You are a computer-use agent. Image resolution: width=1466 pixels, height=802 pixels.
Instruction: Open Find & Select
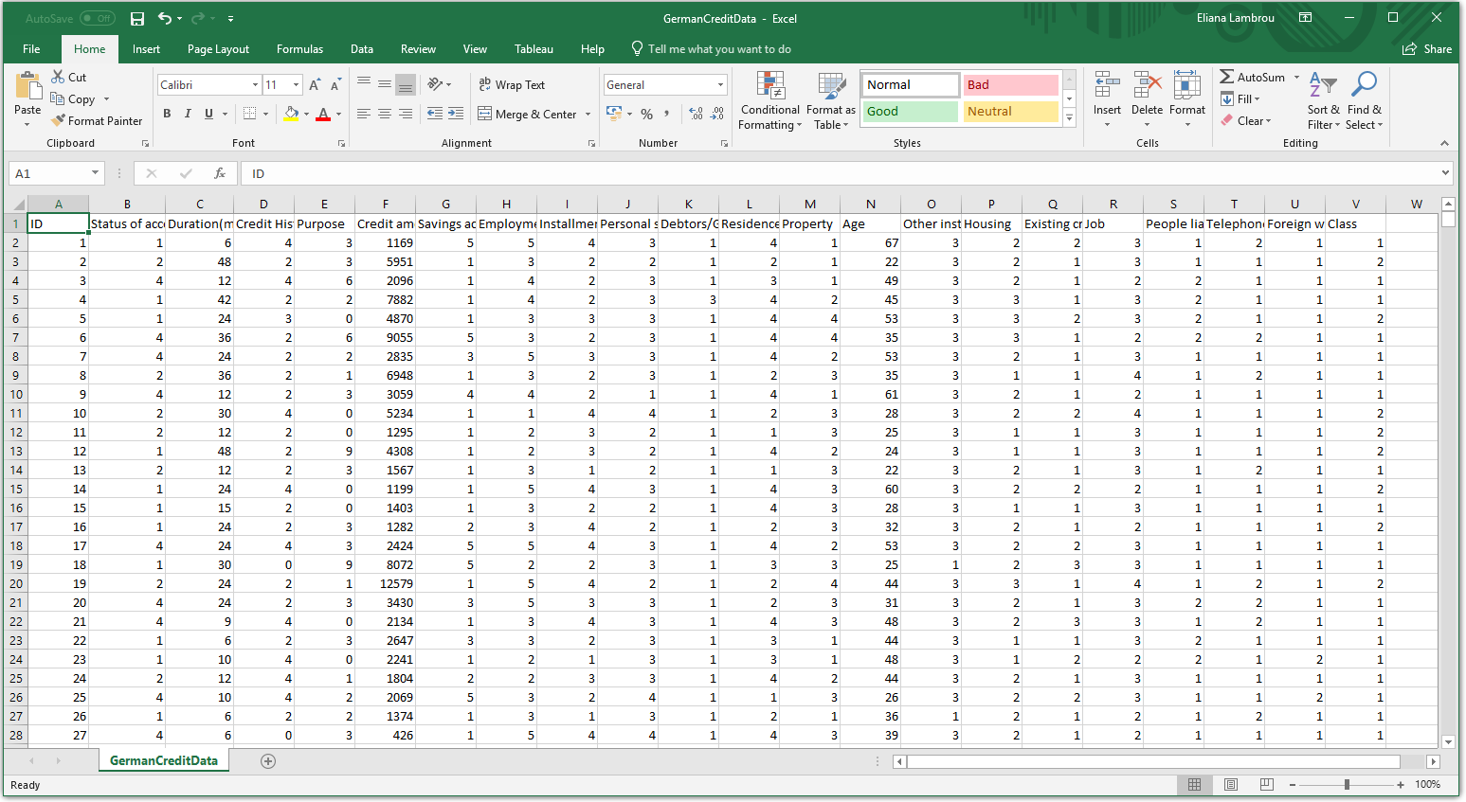click(1364, 101)
